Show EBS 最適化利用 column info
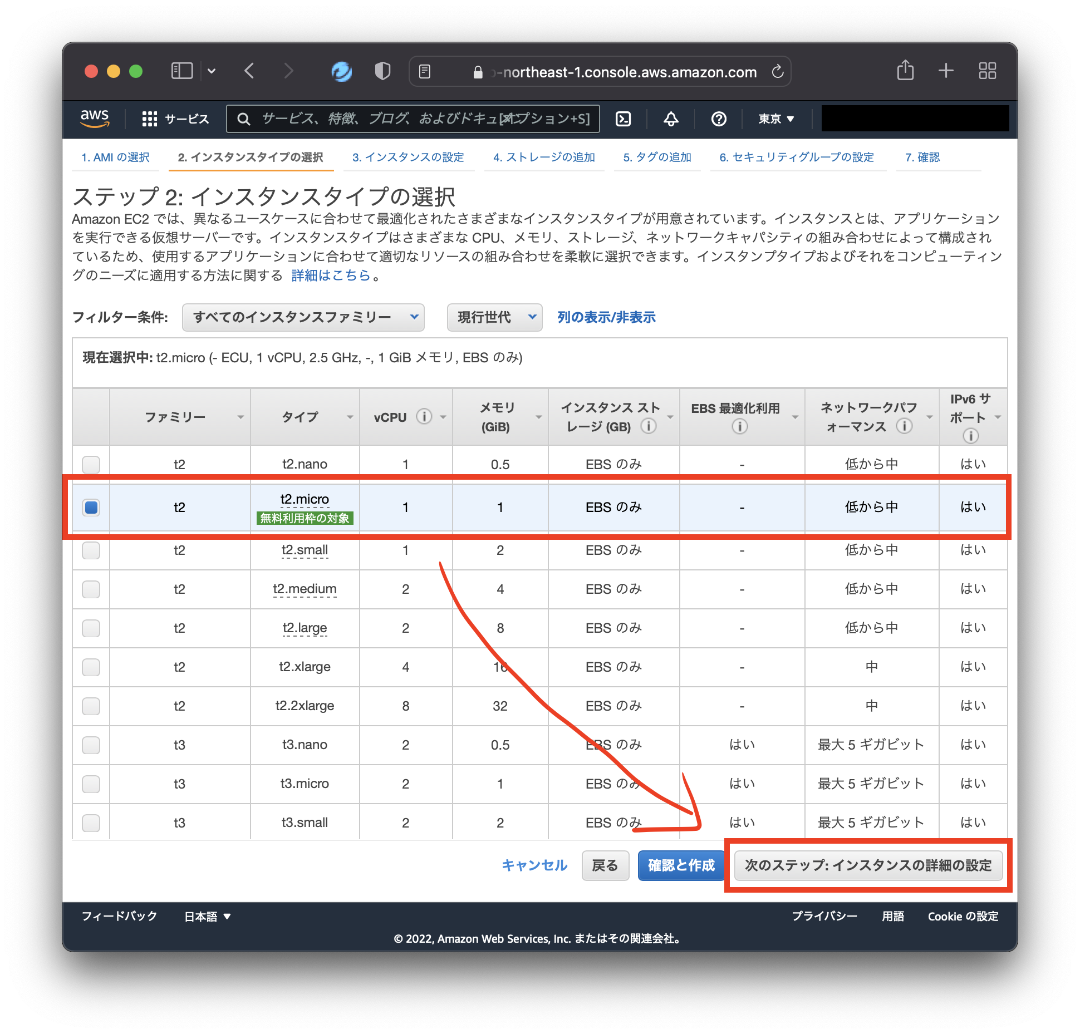 tap(739, 426)
